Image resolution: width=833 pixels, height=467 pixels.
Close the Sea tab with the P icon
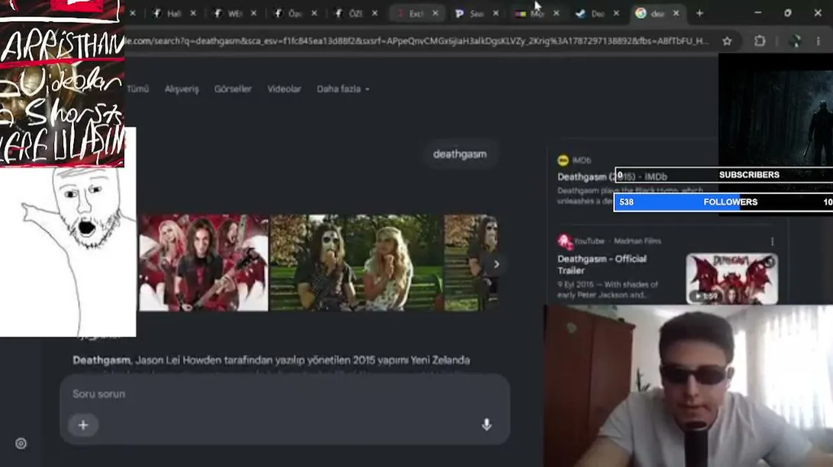pos(496,14)
